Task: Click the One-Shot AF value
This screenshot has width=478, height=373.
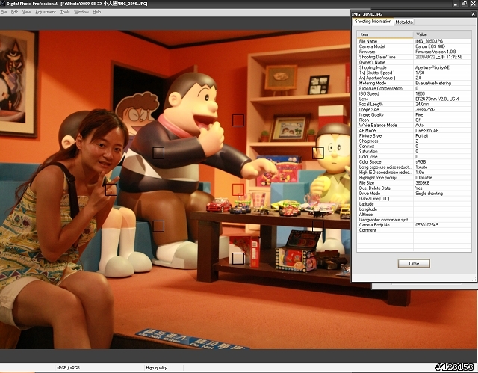Action: [x=426, y=130]
